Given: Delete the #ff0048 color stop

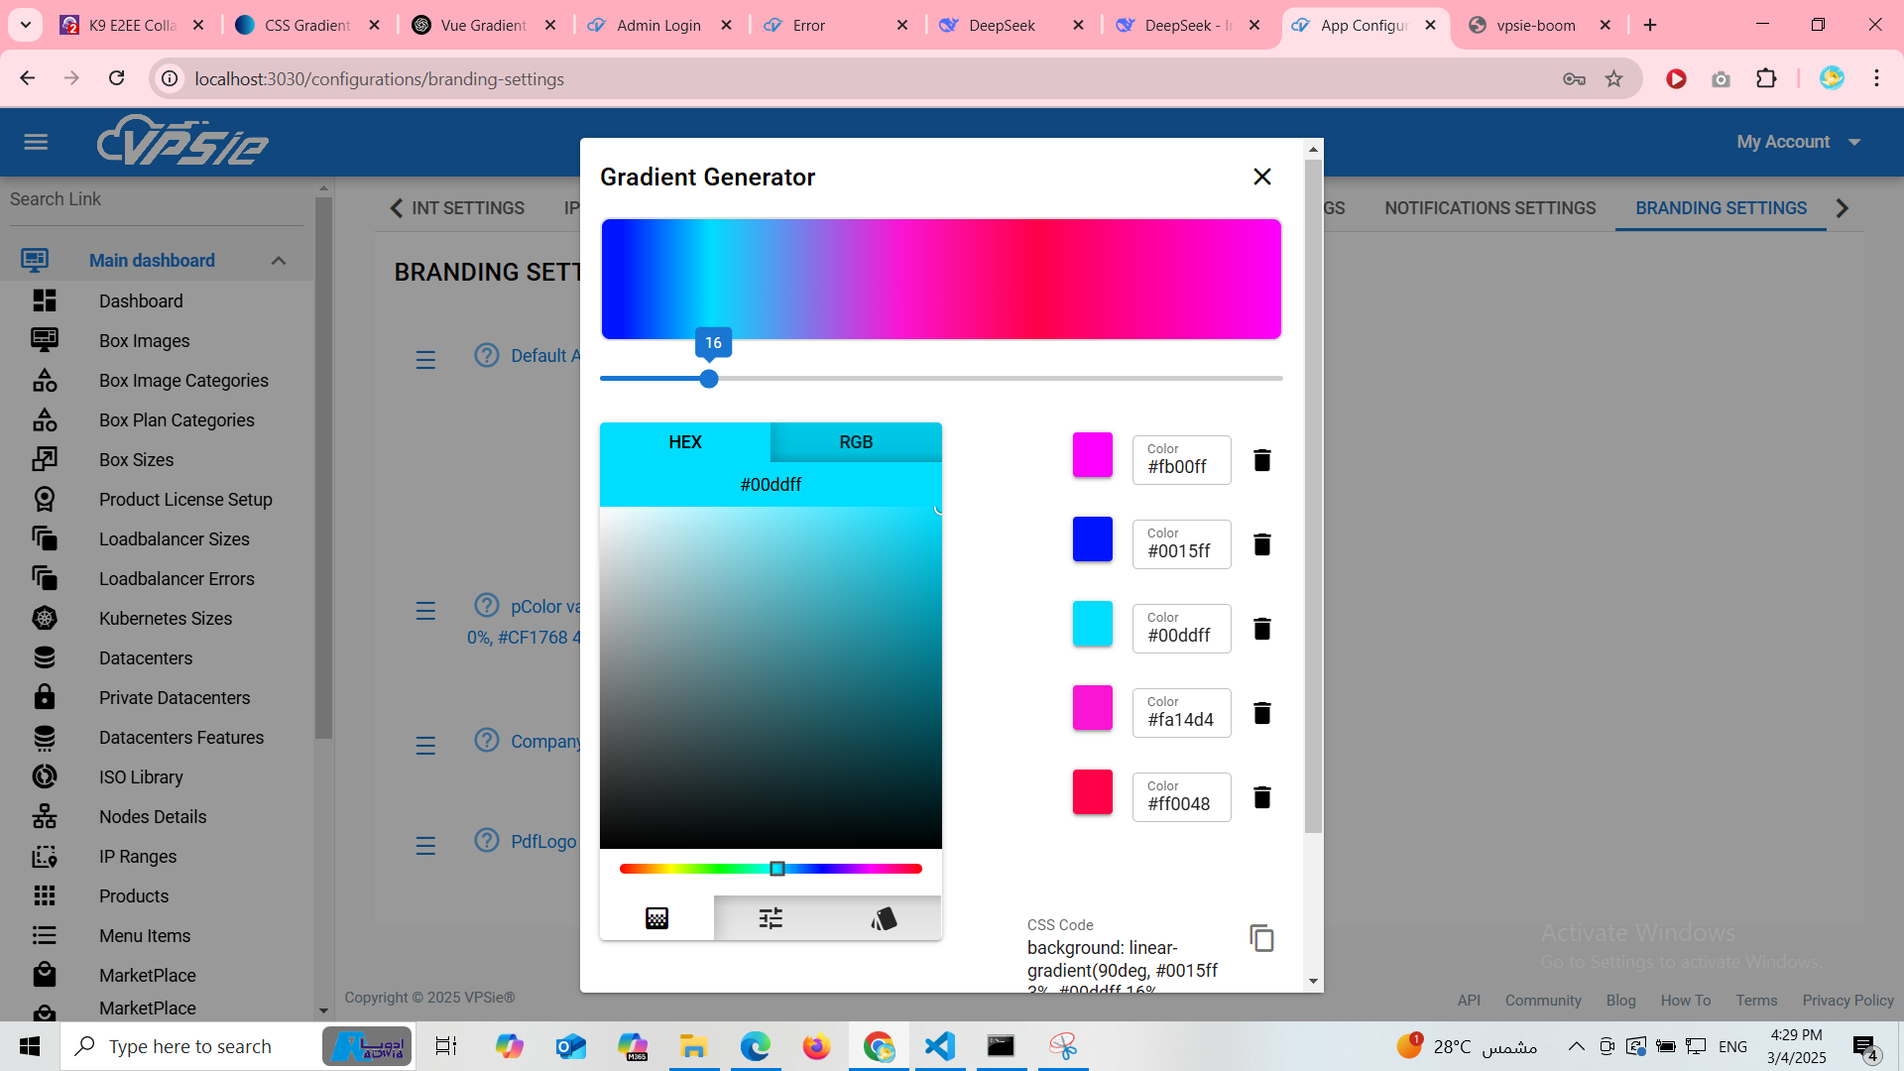Looking at the screenshot, I should tap(1261, 797).
